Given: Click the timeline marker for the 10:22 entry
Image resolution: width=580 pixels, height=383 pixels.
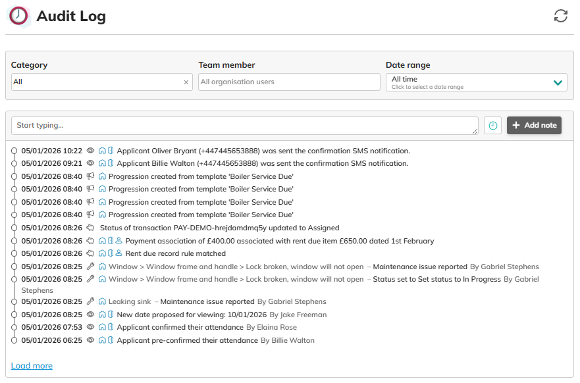Looking at the screenshot, I should (x=14, y=151).
